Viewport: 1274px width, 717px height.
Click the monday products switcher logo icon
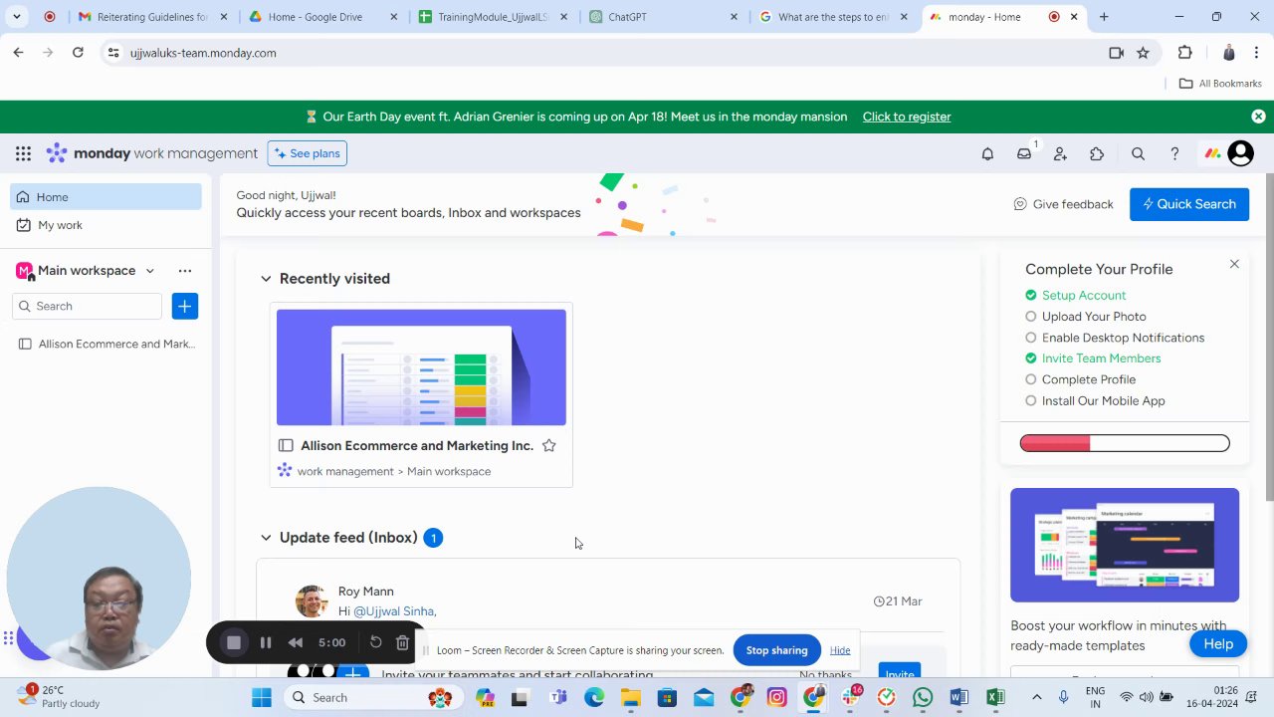click(x=1212, y=153)
